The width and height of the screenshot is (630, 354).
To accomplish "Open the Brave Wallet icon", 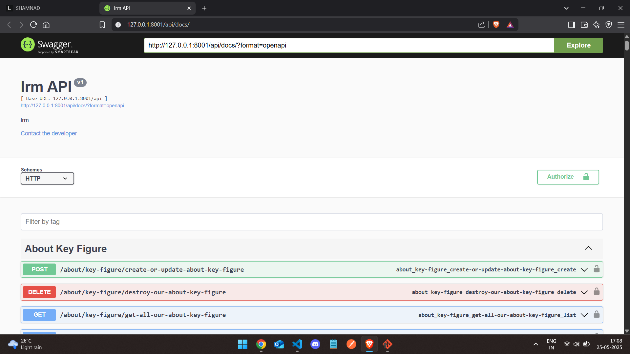I will pyautogui.click(x=584, y=25).
